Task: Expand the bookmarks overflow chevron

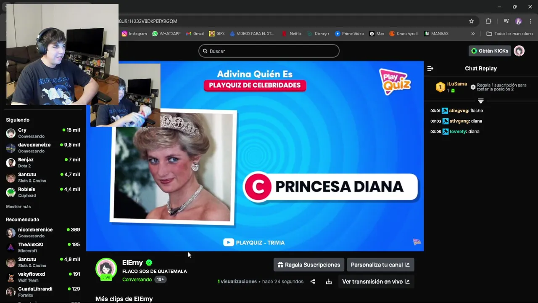Action: point(473,34)
